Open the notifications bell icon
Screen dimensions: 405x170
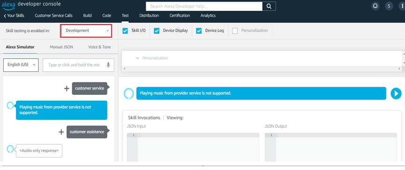[x=375, y=6]
